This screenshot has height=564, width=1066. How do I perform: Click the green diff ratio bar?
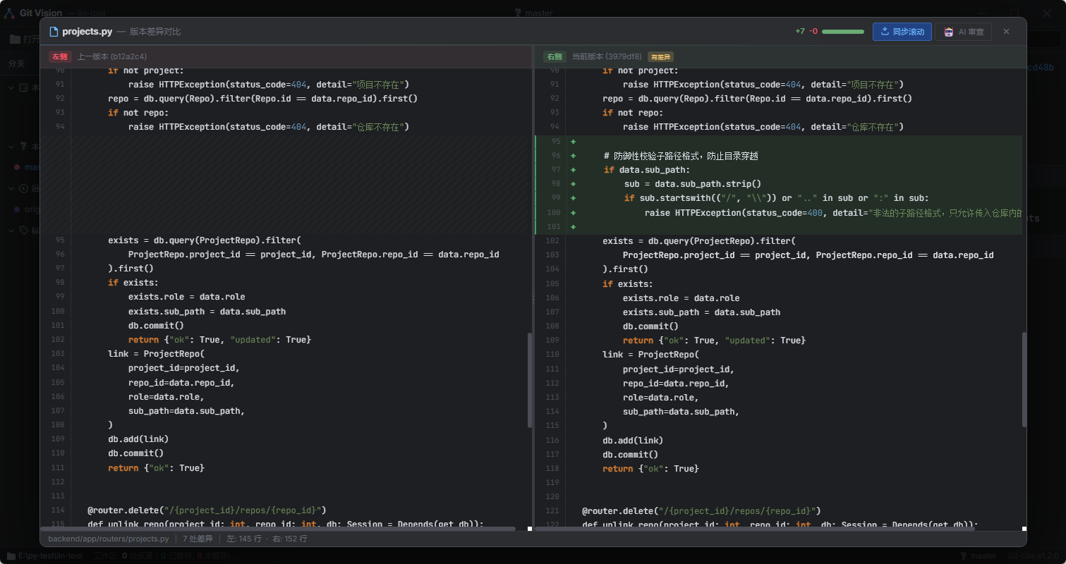[x=843, y=32]
